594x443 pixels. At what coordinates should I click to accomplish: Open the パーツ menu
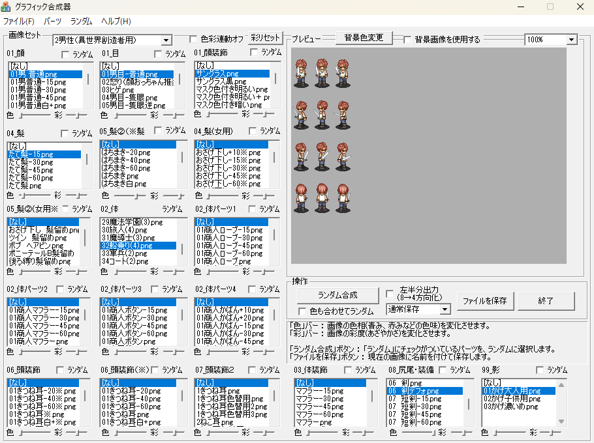pyautogui.click(x=52, y=21)
